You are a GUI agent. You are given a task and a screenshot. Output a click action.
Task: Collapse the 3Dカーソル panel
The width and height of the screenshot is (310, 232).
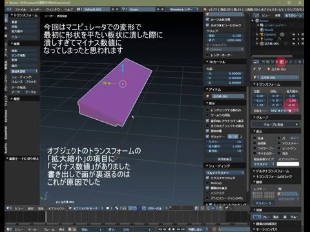(x=215, y=62)
